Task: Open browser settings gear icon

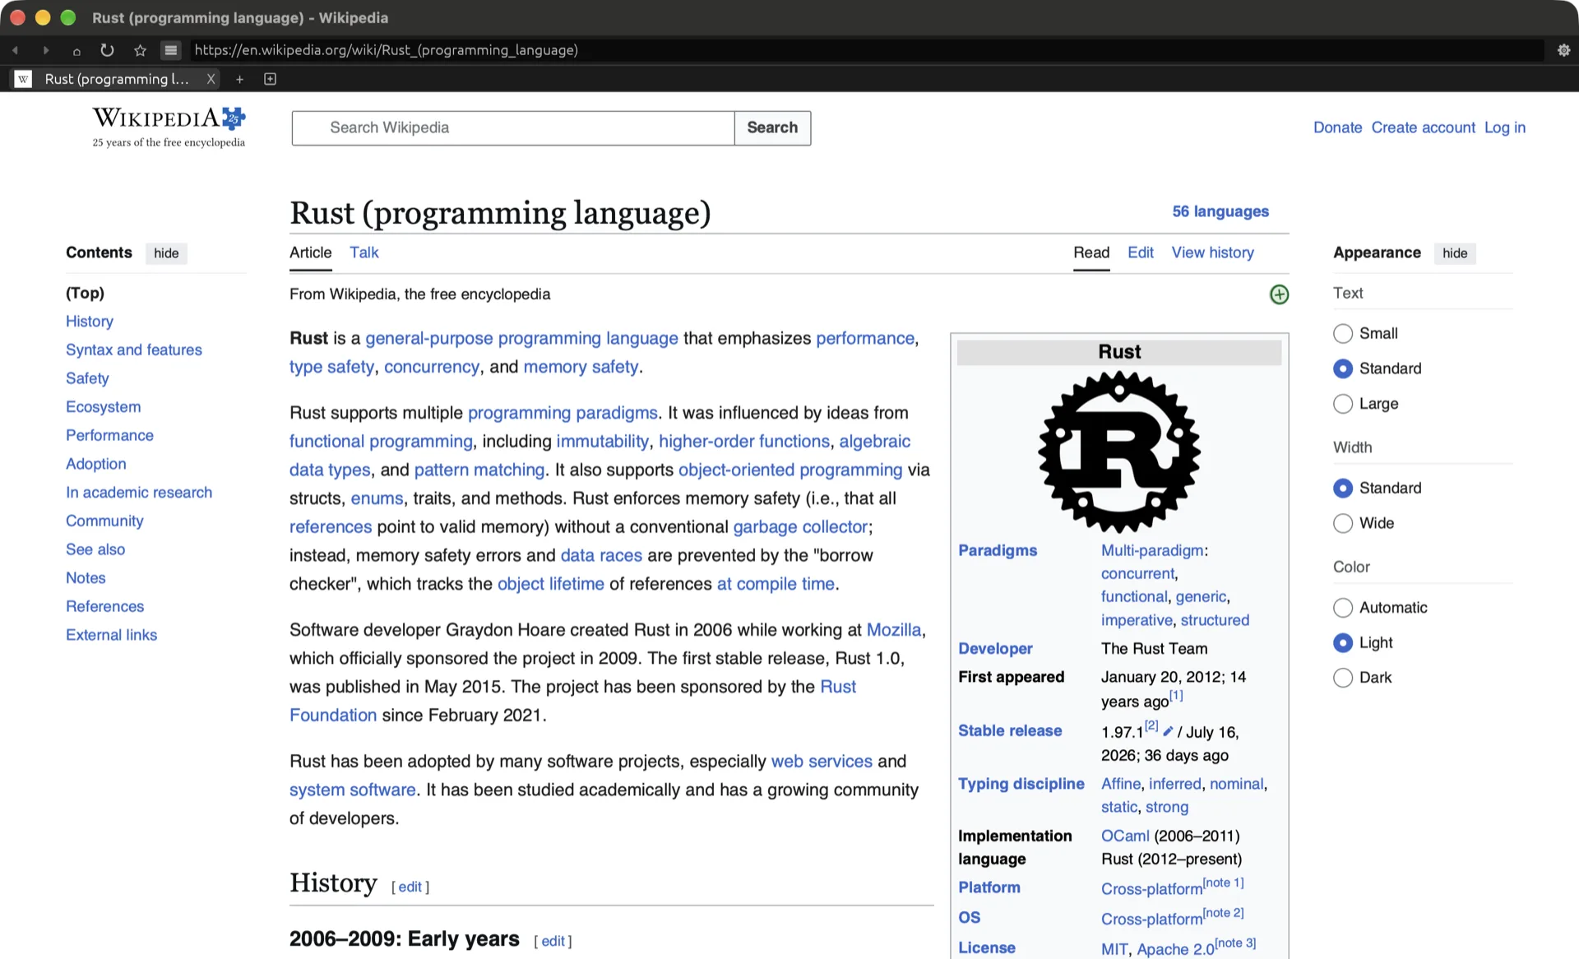Action: point(1563,50)
